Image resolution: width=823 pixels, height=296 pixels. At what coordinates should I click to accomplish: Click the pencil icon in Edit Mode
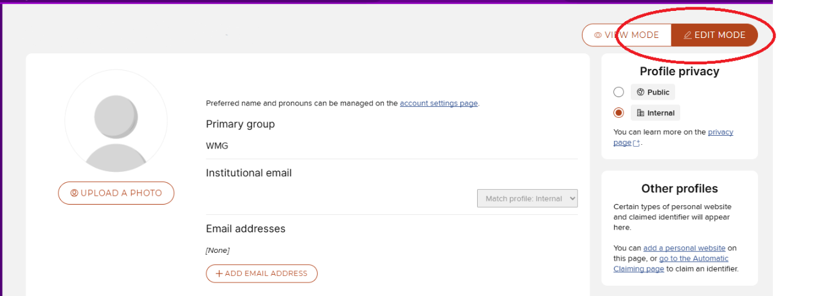click(687, 35)
